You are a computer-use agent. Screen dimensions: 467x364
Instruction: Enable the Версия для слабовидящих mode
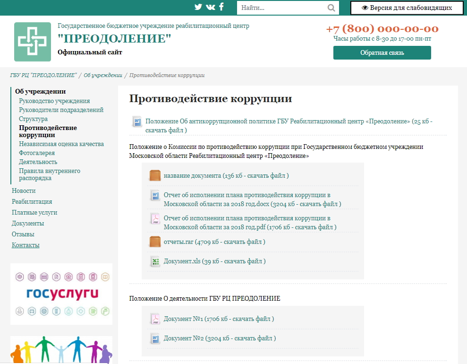tap(407, 8)
